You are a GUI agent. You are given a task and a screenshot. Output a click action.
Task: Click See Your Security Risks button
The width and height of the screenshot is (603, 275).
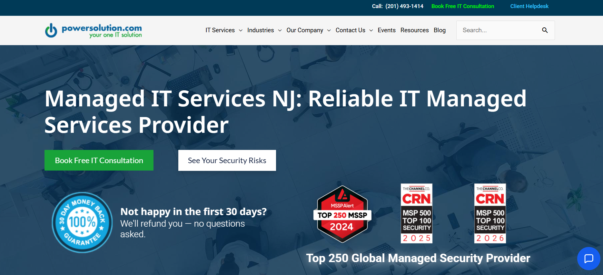227,160
